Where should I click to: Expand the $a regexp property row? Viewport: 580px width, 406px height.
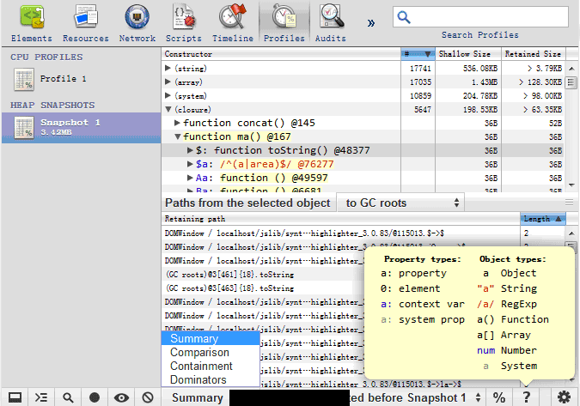[x=190, y=164]
